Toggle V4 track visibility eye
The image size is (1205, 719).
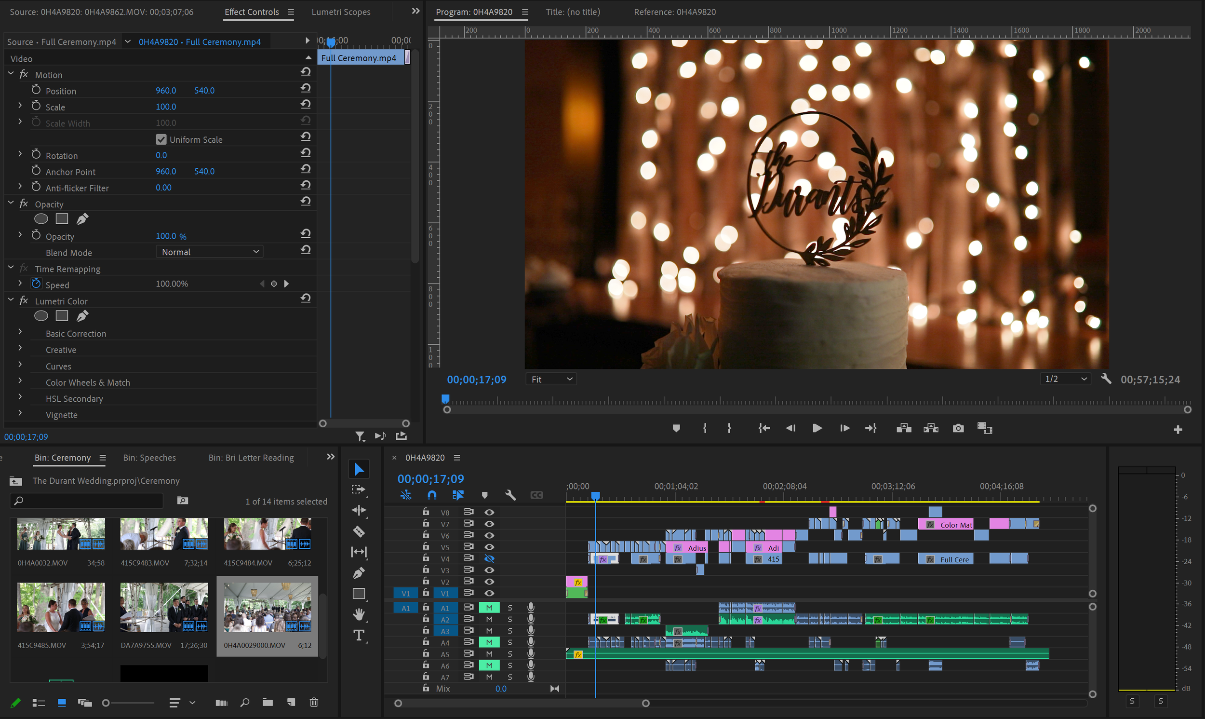489,558
